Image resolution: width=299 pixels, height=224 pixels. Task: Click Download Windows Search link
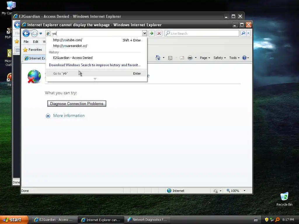[95, 65]
